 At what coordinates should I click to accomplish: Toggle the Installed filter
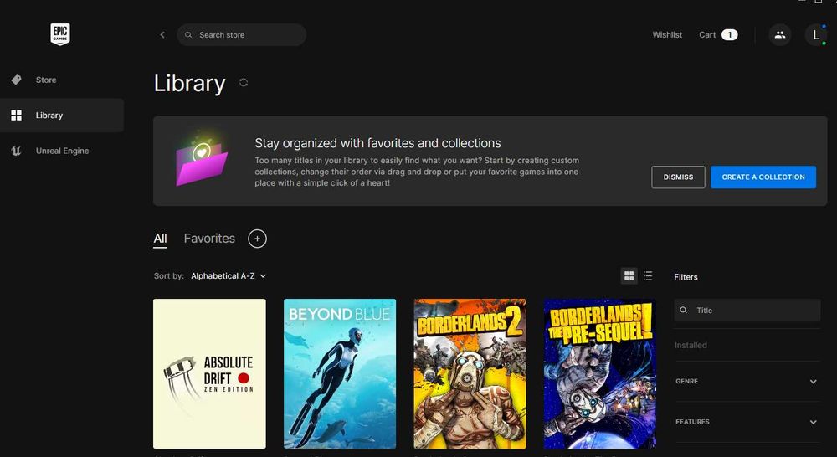click(691, 346)
